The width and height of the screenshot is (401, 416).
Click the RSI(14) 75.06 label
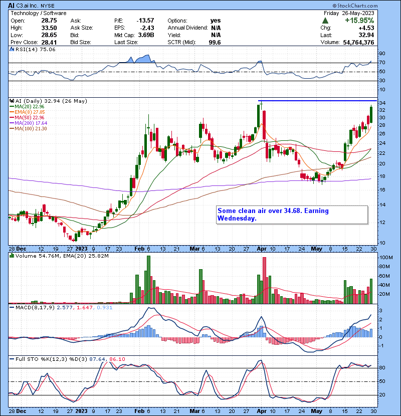[35, 49]
